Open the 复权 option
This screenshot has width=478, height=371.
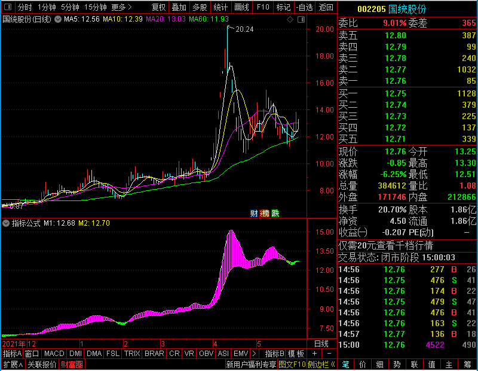158,7
